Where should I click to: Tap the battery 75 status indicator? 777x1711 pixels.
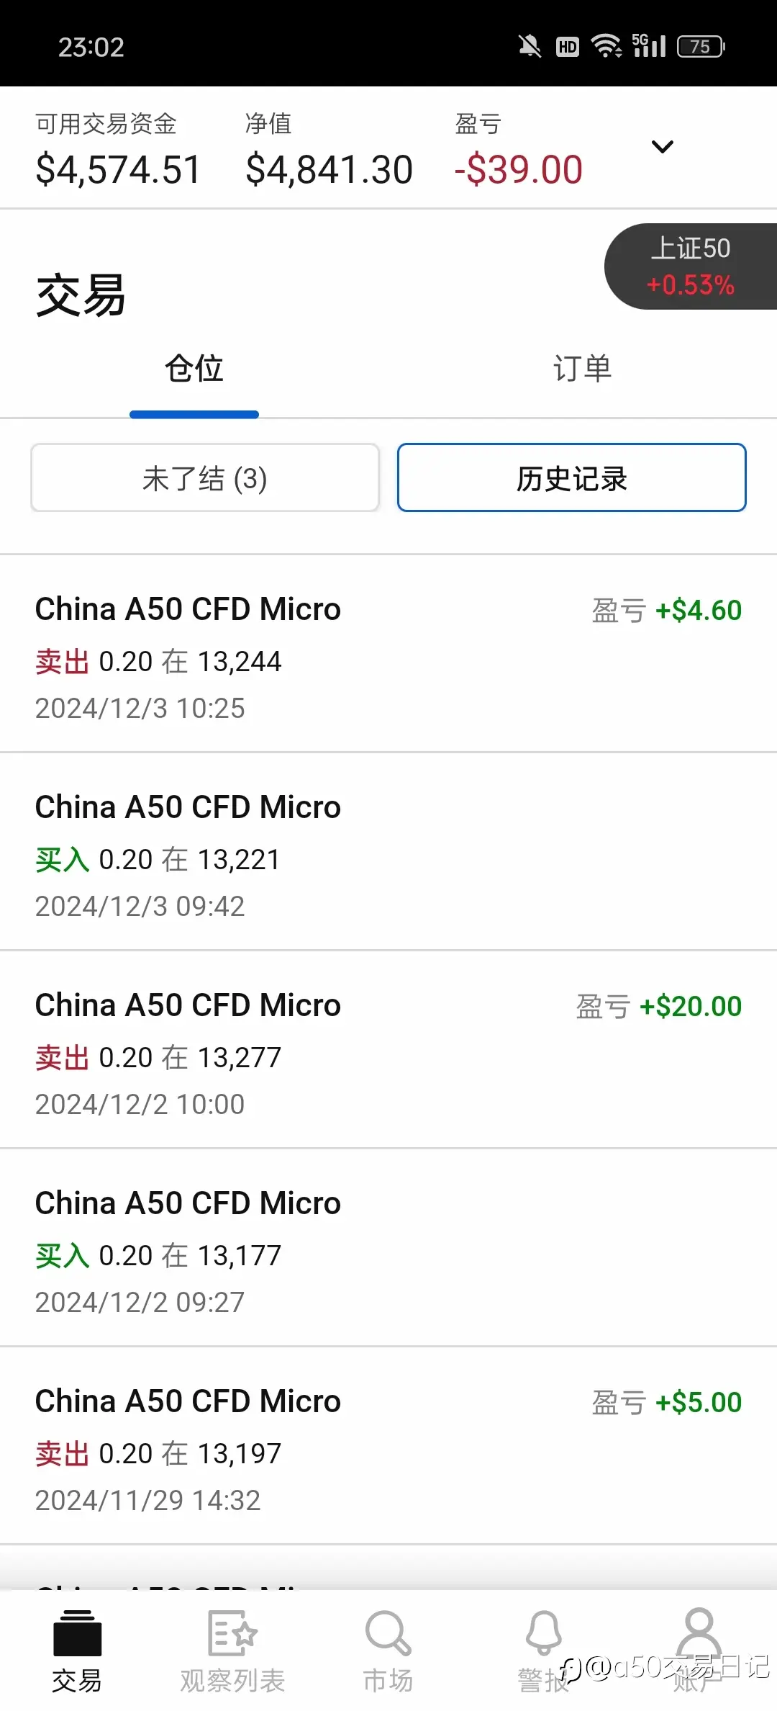pyautogui.click(x=701, y=47)
